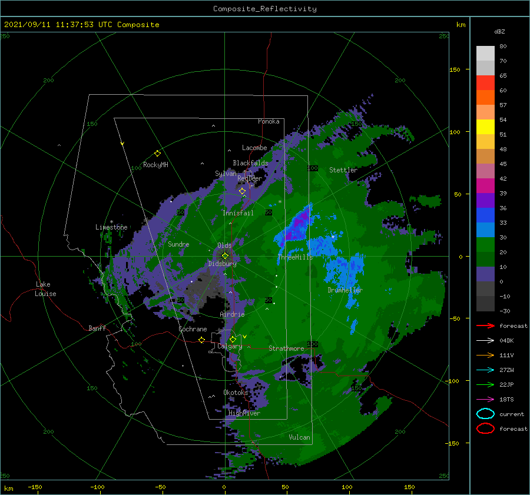Click the Vulcan city label

pos(300,437)
